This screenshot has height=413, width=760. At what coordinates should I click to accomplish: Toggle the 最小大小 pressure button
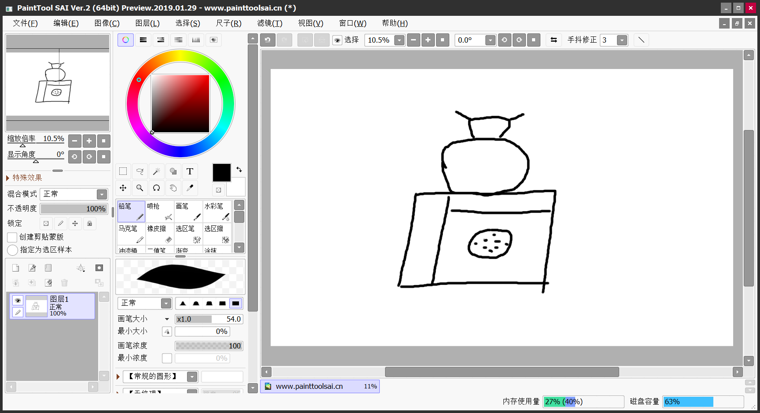167,332
